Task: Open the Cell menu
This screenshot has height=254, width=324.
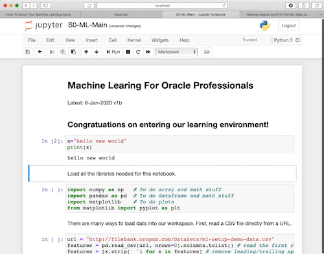Action: (113, 40)
